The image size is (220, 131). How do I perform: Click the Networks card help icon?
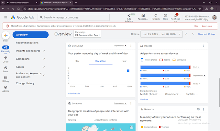(x=198, y=109)
